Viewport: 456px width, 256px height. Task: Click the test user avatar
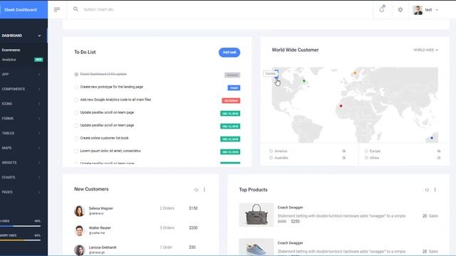point(418,10)
